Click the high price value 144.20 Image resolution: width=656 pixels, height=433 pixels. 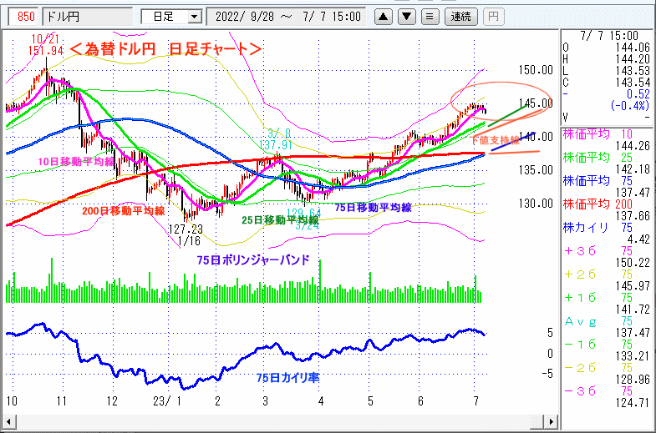[x=633, y=59]
